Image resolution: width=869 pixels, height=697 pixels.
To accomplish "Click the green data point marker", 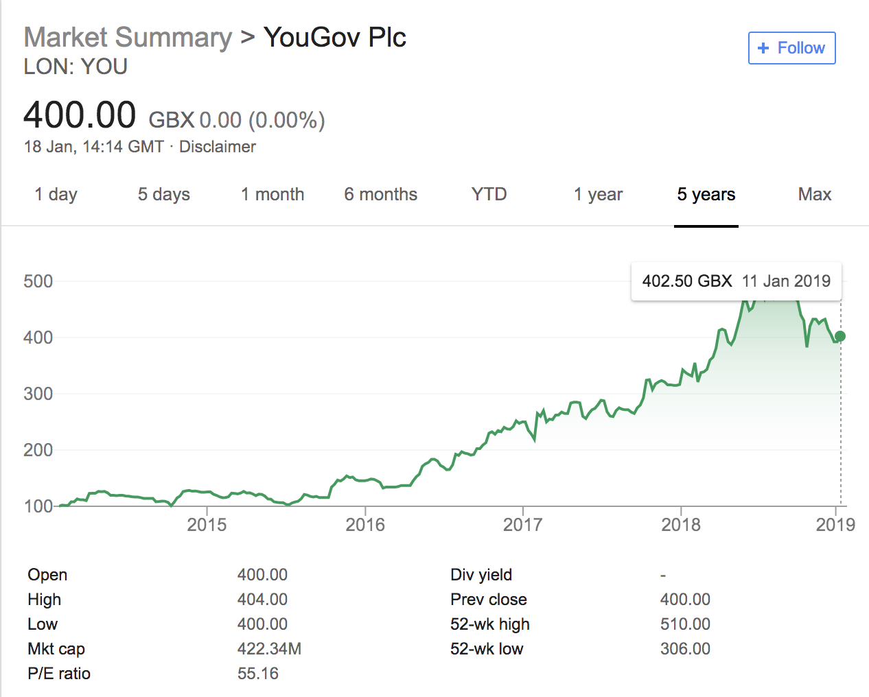I will pos(840,336).
